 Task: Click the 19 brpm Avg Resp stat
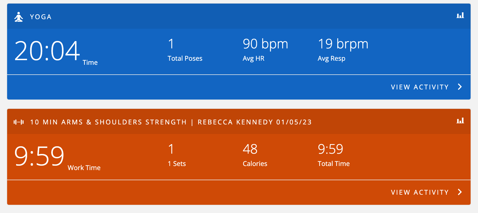343,49
